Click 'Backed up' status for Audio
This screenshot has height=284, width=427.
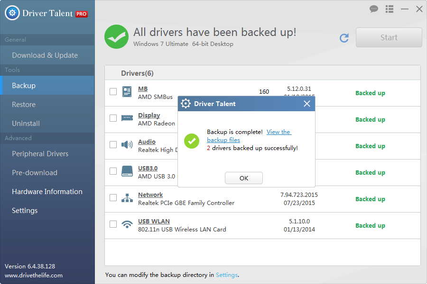coord(371,146)
